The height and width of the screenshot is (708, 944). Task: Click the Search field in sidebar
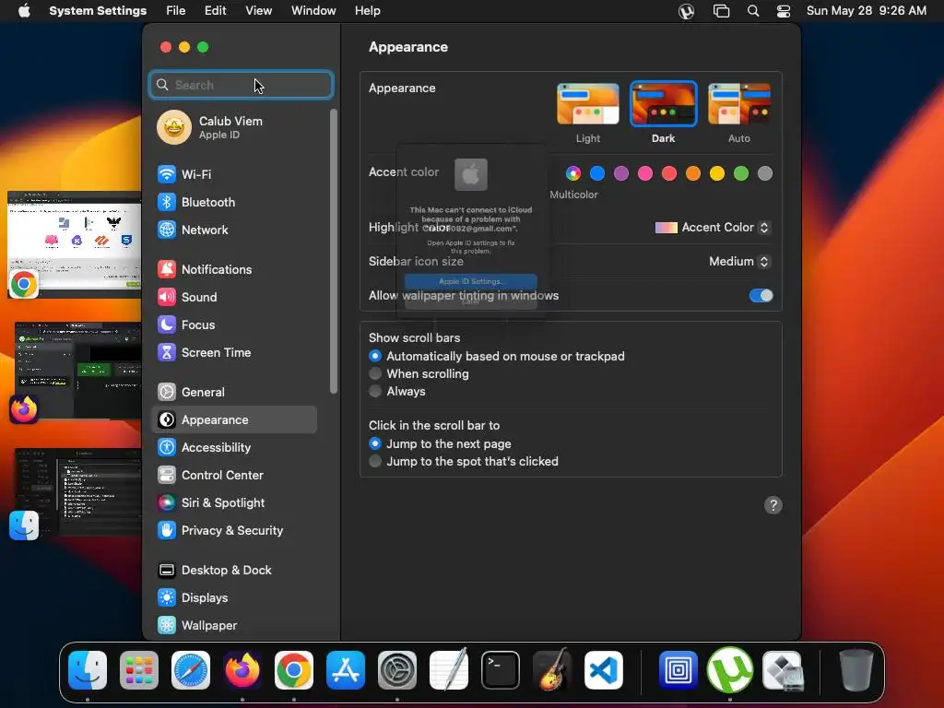(241, 85)
